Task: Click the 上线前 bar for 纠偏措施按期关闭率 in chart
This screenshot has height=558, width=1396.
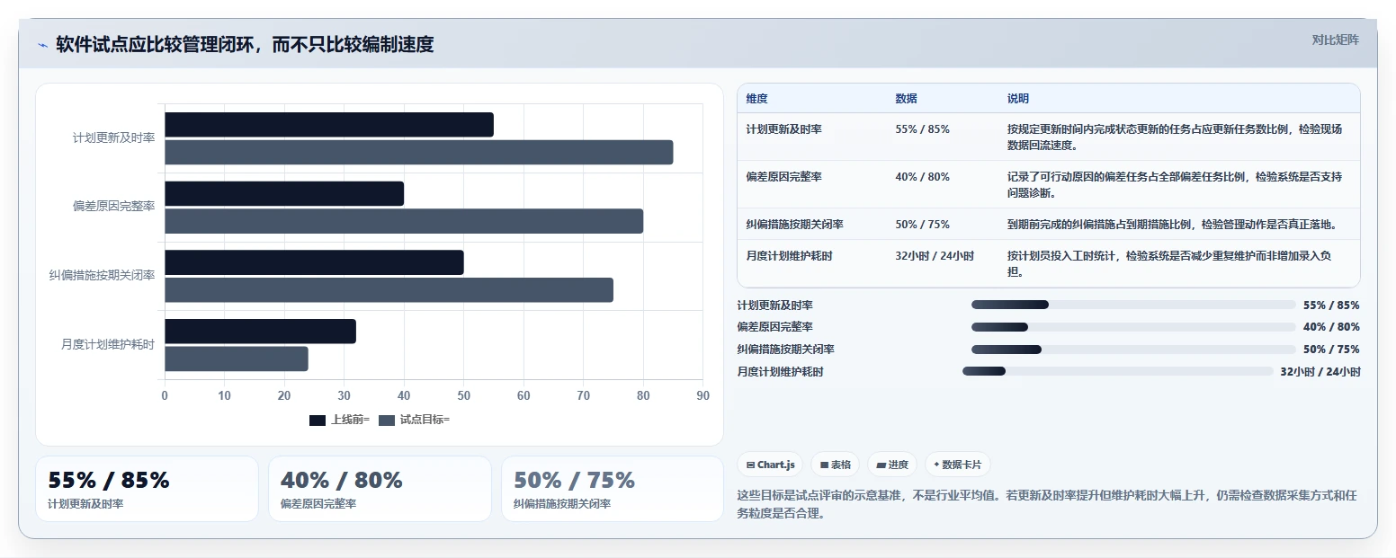Action: (314, 262)
